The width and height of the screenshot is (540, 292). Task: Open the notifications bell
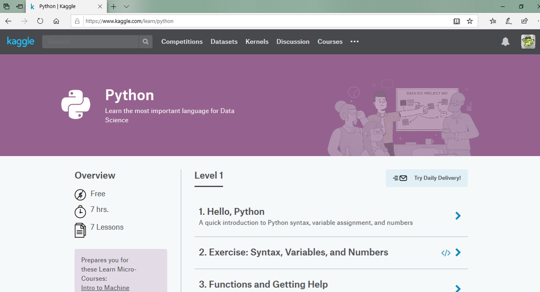(x=505, y=41)
